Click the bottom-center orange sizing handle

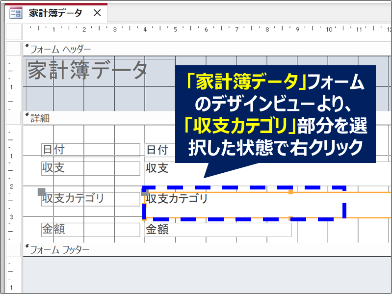point(290,218)
